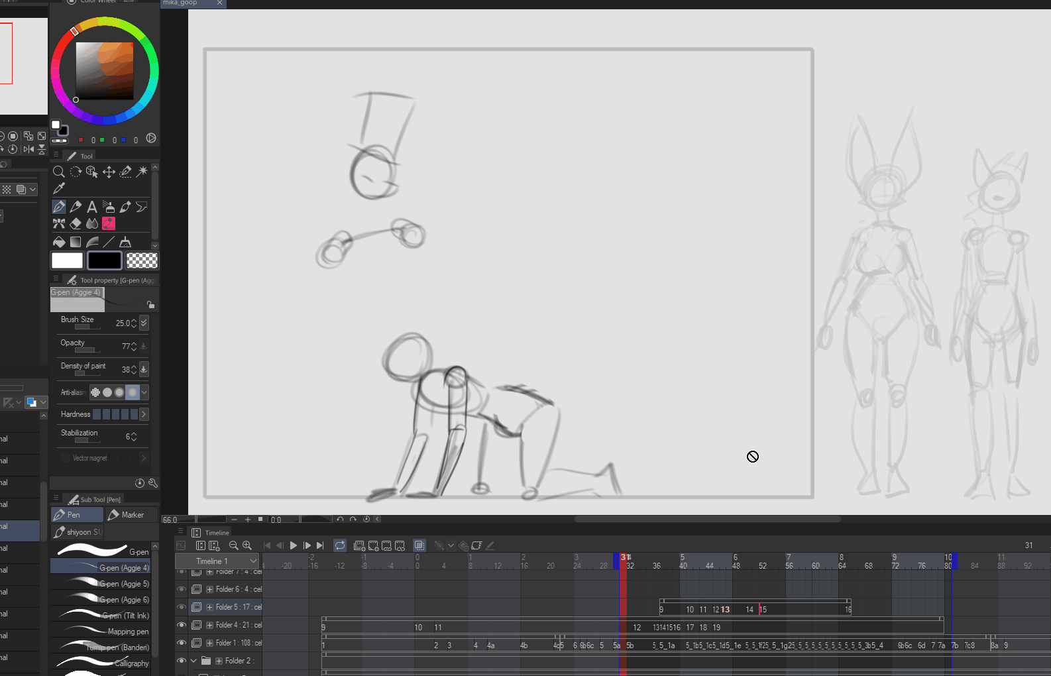Select the Airbrush tool
Image resolution: width=1051 pixels, height=676 pixels.
tap(109, 207)
